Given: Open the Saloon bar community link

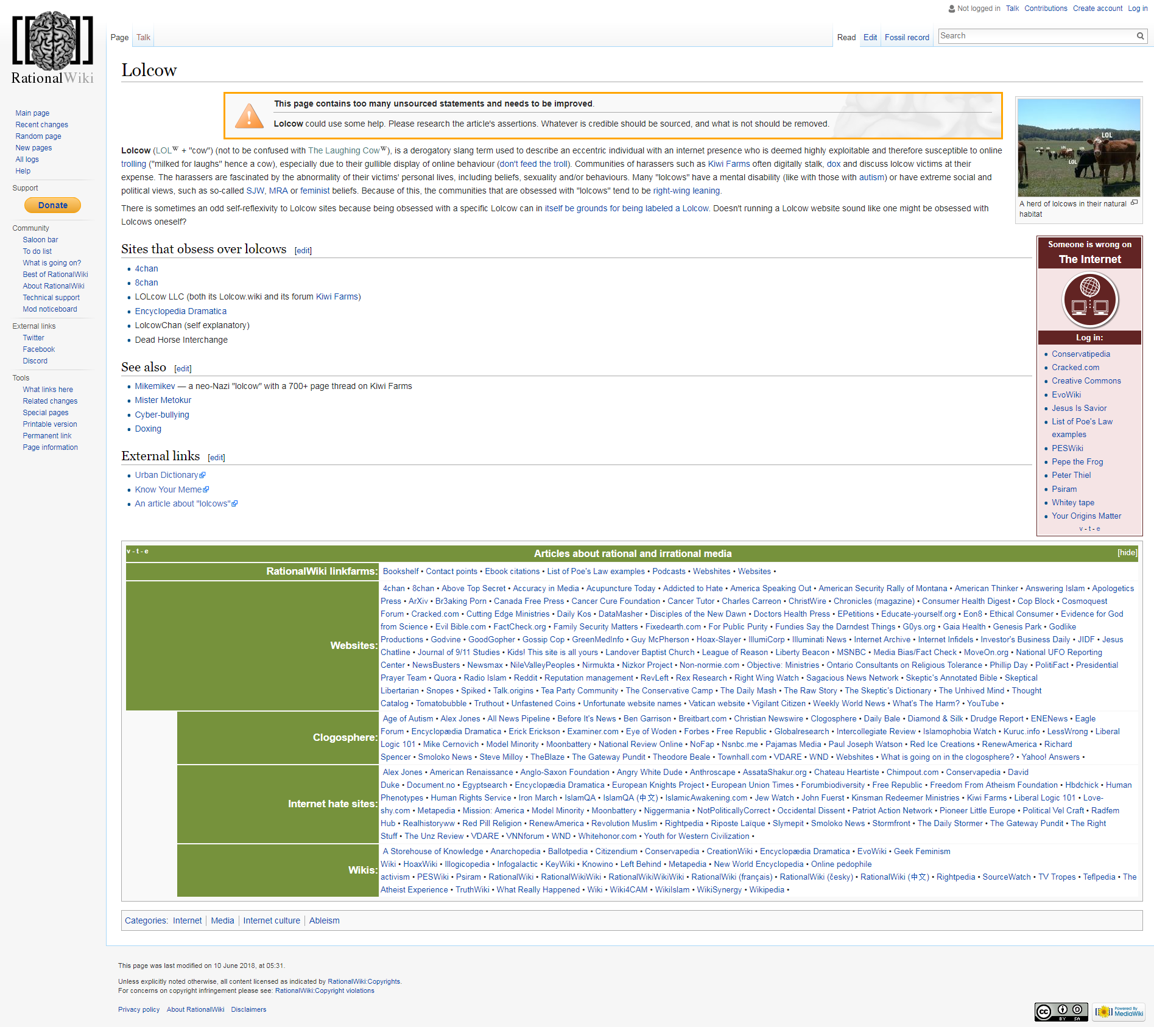Looking at the screenshot, I should point(40,240).
